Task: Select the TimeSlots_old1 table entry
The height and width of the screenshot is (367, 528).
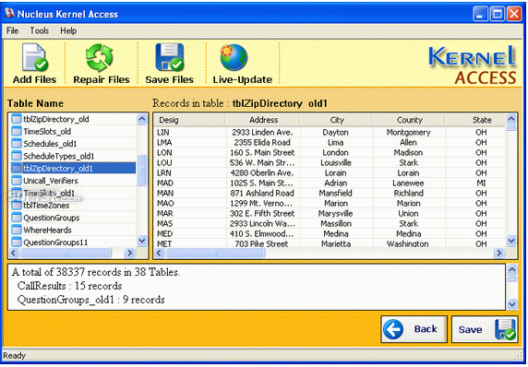Action: (49, 193)
